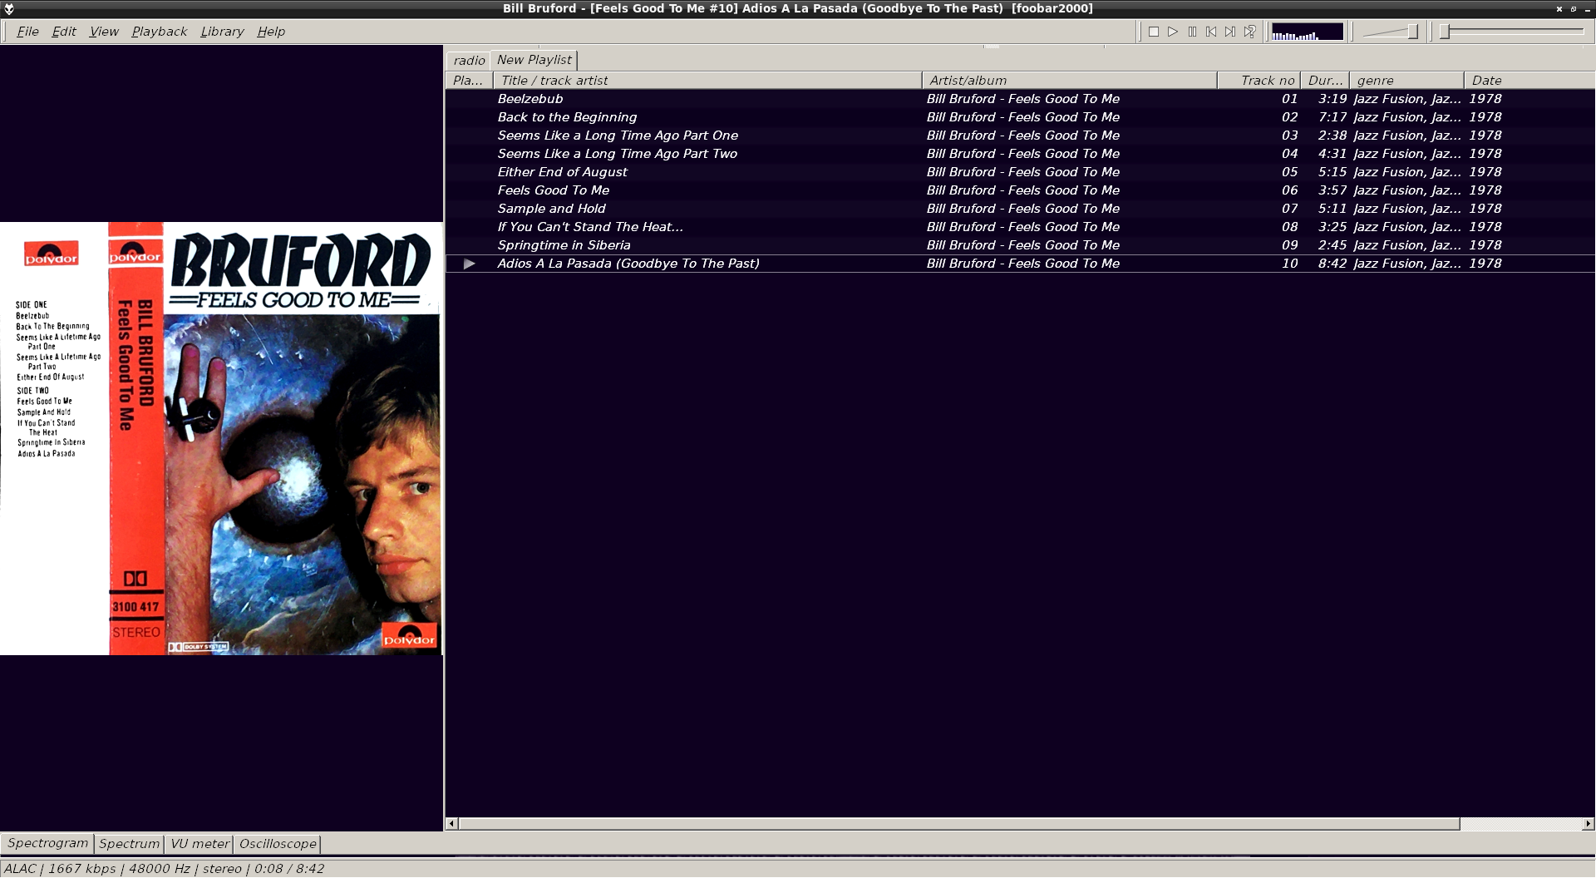Viewport: 1596px width, 878px height.
Task: Open the VU meter tab
Action: pyautogui.click(x=199, y=844)
